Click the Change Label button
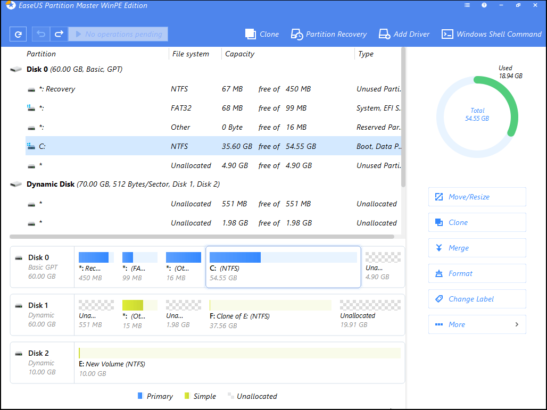The width and height of the screenshot is (547, 410). pyautogui.click(x=477, y=299)
